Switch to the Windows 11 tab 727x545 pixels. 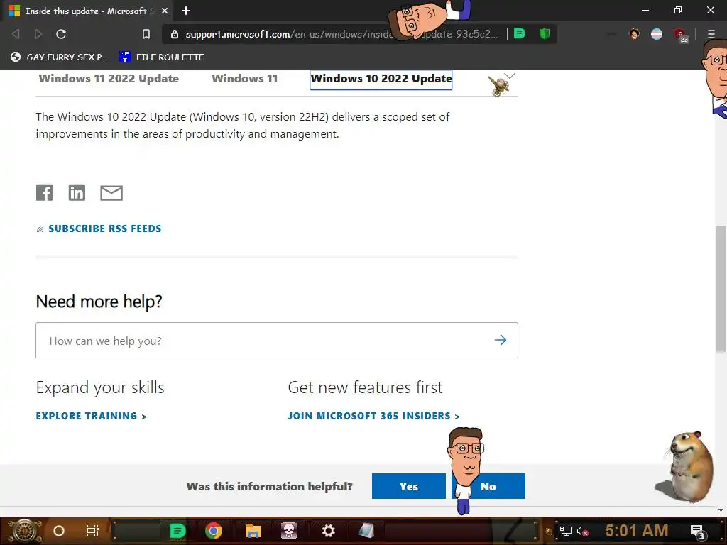point(245,78)
